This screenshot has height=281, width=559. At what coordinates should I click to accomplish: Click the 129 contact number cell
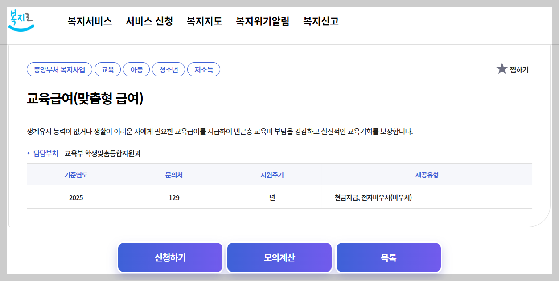[174, 197]
